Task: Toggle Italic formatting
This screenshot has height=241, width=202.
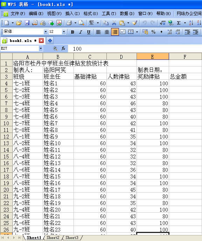Action: [81, 32]
